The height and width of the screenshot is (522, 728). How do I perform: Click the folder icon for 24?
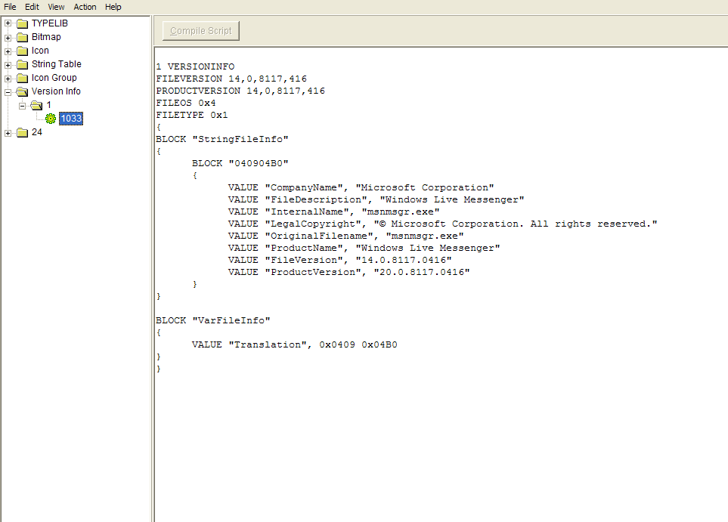pos(22,133)
